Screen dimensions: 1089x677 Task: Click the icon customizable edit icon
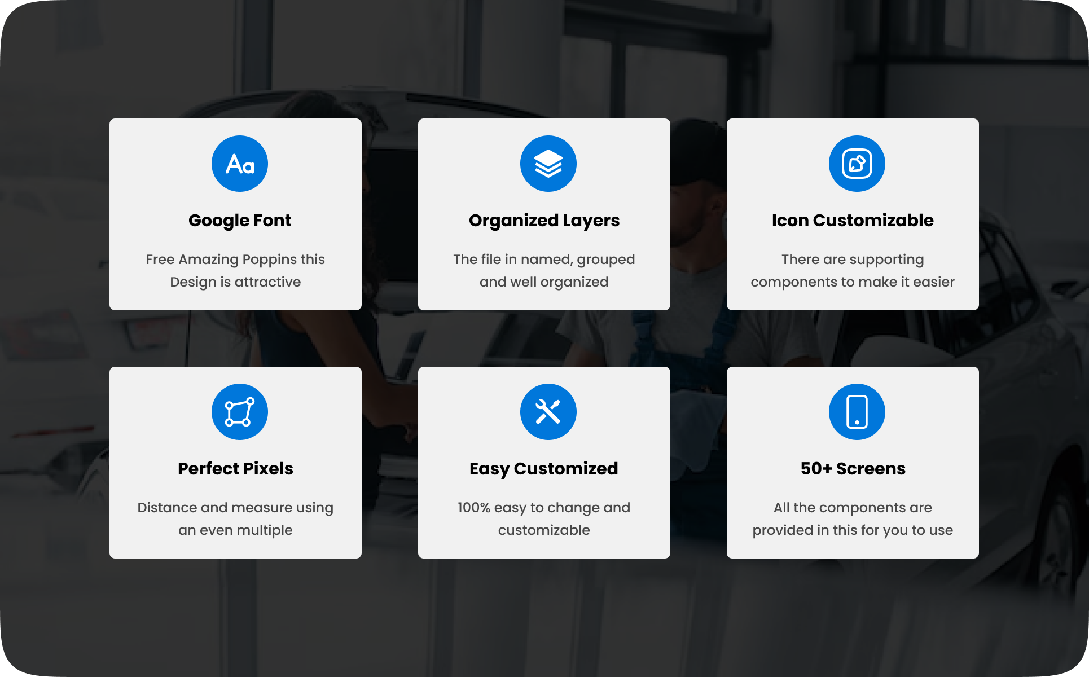(857, 164)
